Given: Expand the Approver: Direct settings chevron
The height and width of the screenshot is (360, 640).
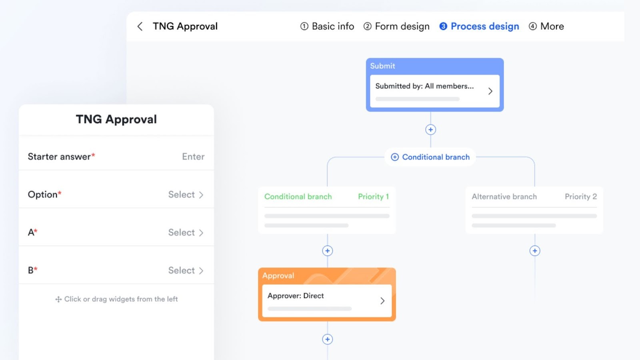Looking at the screenshot, I should coord(382,301).
